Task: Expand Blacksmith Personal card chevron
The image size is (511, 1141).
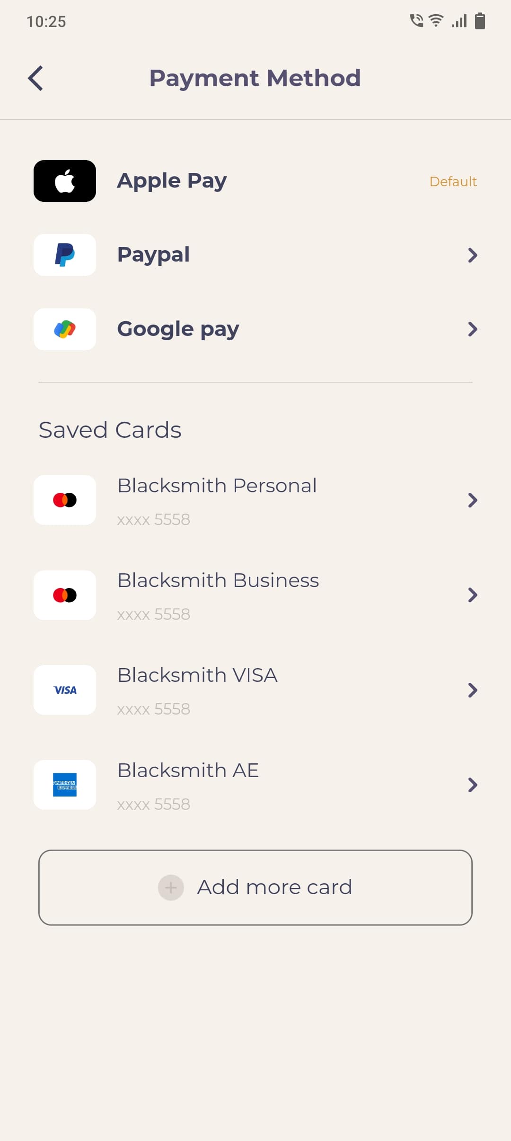Action: tap(472, 500)
